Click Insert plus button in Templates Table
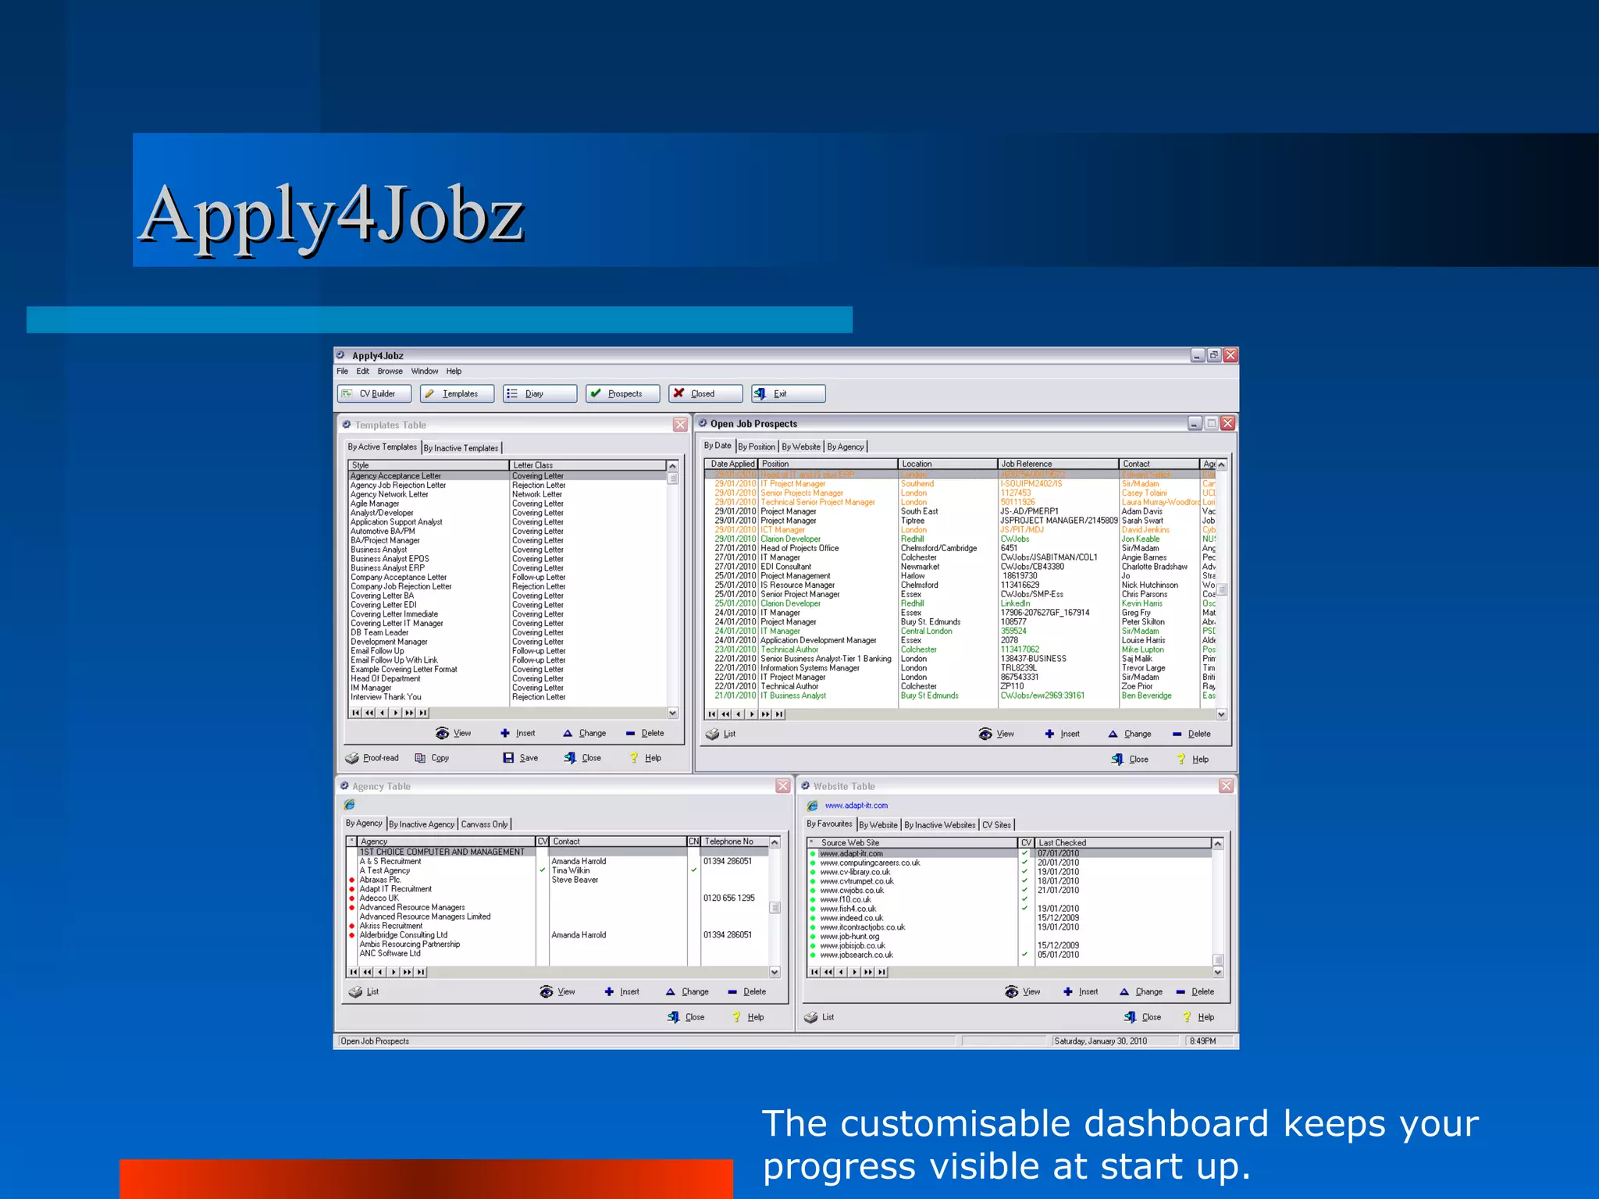The image size is (1599, 1199). [x=518, y=733]
